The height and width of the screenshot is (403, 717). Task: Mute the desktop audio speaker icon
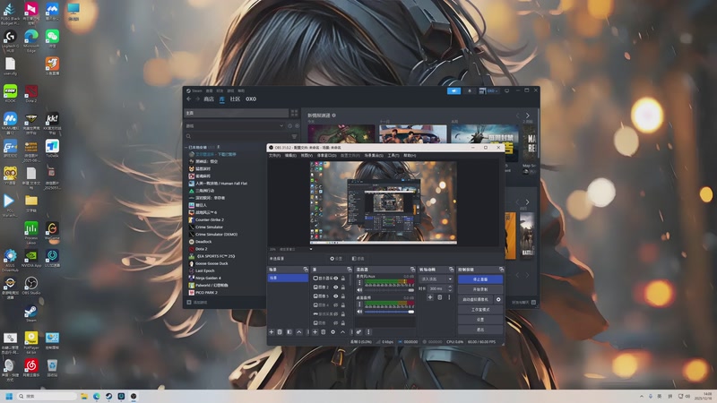[x=359, y=312]
